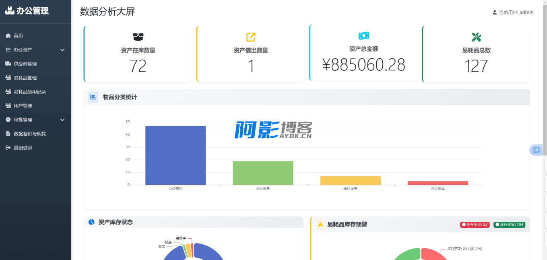Click the box icon above 资产在库数量

(138, 37)
